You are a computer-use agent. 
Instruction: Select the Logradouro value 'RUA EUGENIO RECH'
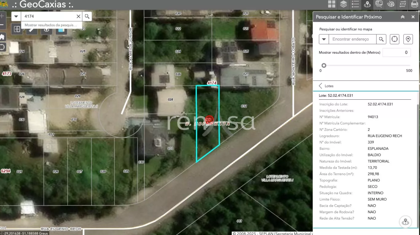[385, 136]
